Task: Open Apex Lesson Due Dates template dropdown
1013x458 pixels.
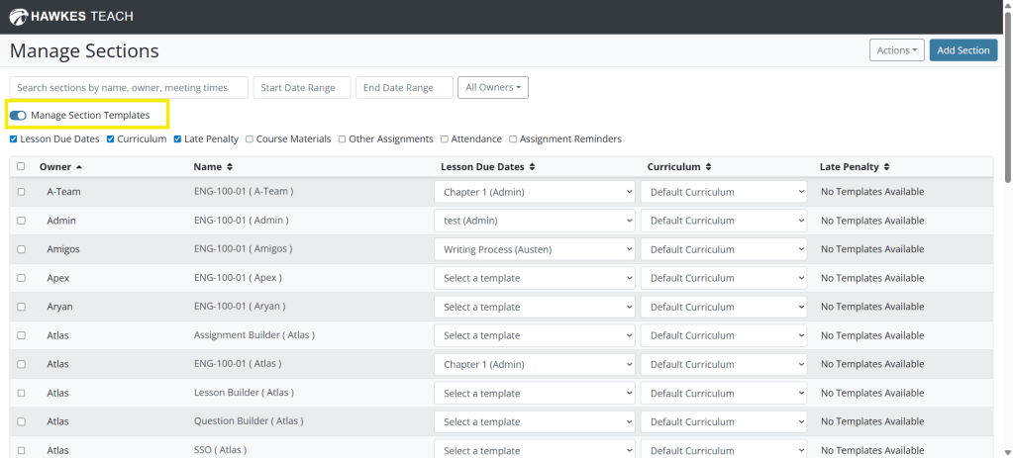Action: [535, 278]
